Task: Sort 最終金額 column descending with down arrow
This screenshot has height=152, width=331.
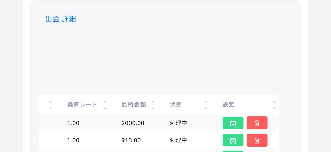Action: pos(153,108)
